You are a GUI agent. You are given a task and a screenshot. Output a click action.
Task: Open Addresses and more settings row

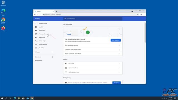(x=93, y=72)
